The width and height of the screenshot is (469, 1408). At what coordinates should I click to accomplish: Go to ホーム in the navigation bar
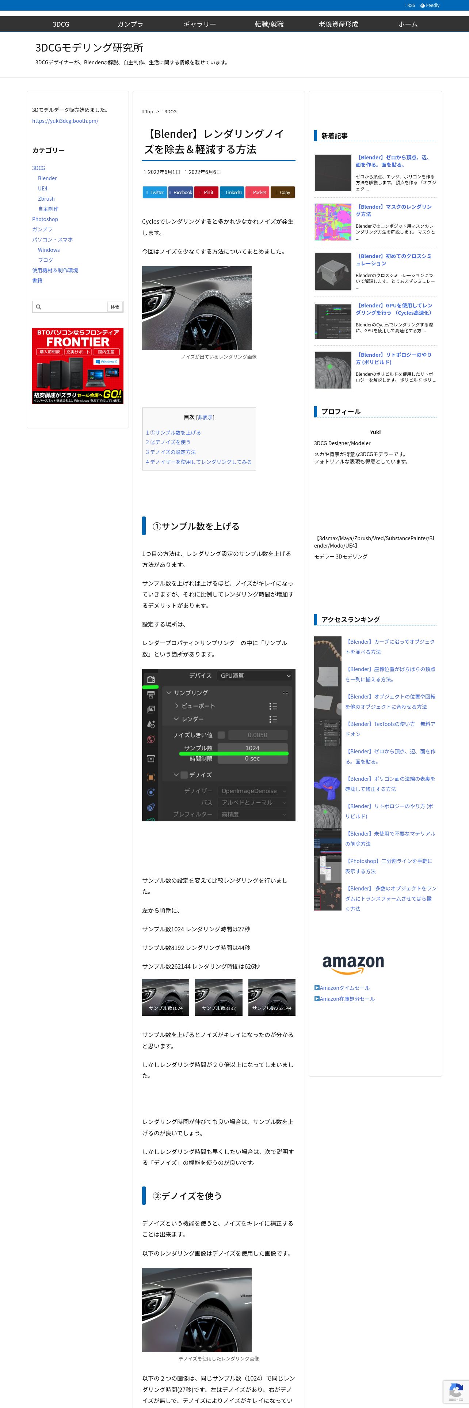(408, 24)
